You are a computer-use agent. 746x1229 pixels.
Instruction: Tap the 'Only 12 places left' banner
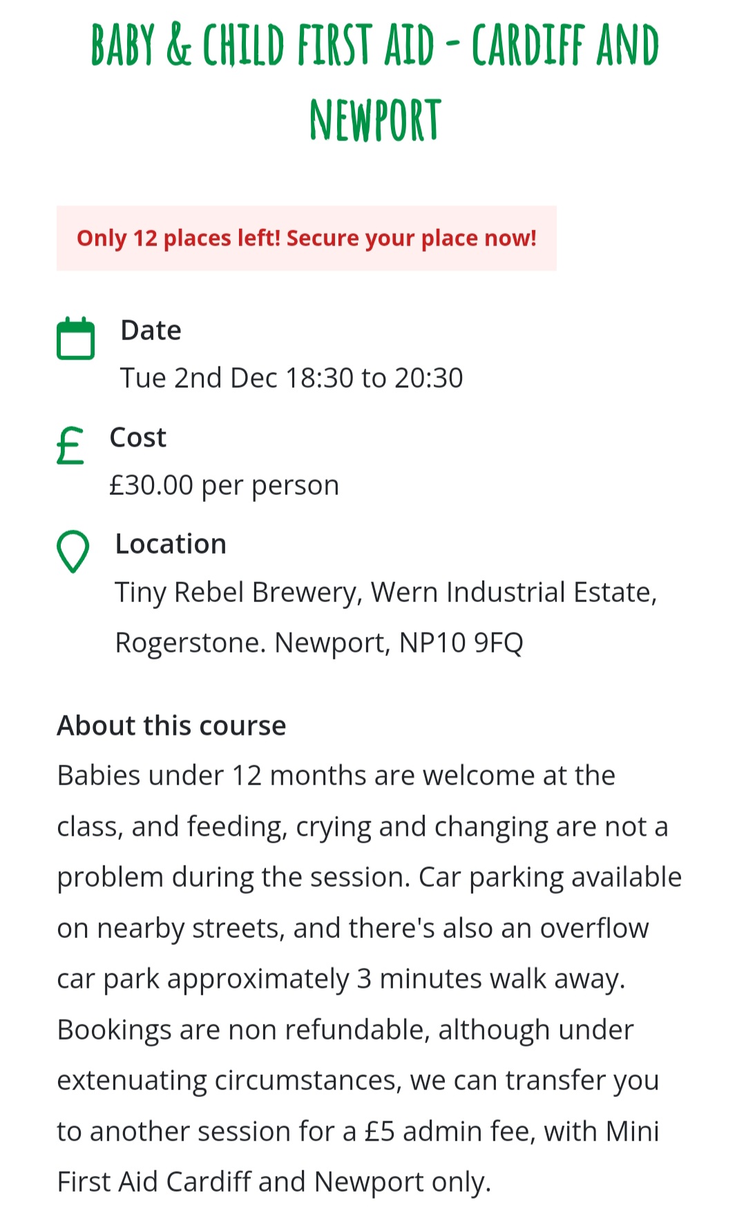tap(306, 238)
